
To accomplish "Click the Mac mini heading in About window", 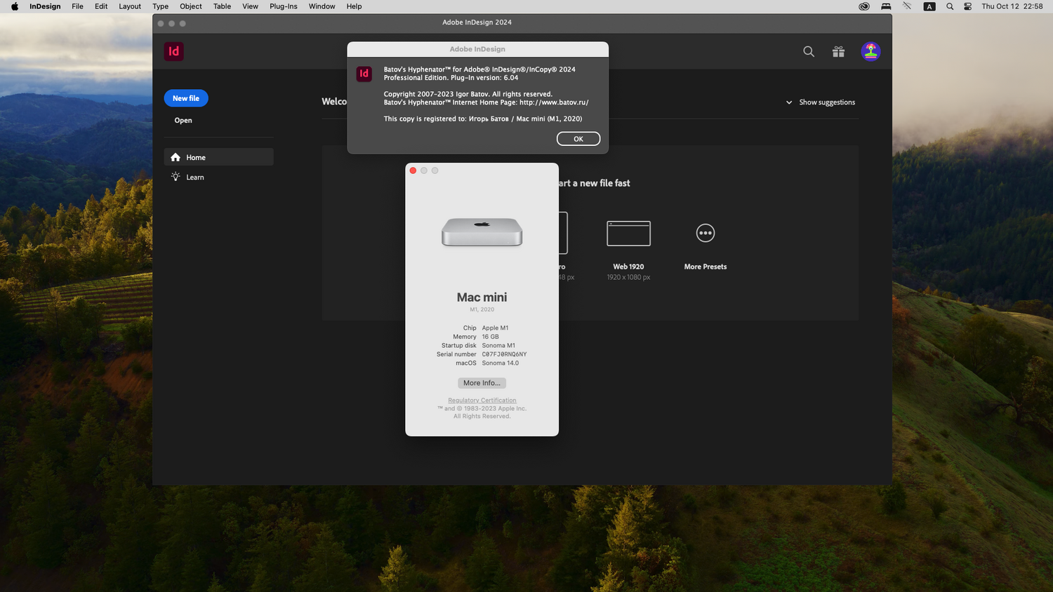I will coord(482,297).
